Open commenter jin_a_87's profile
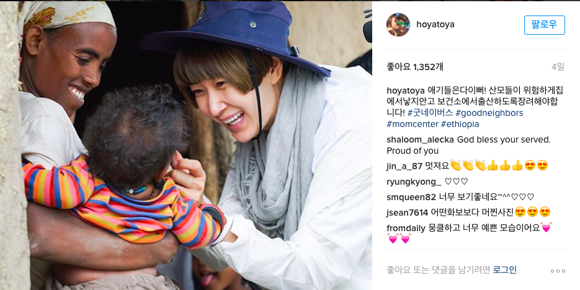This screenshot has height=290, width=580. [404, 166]
